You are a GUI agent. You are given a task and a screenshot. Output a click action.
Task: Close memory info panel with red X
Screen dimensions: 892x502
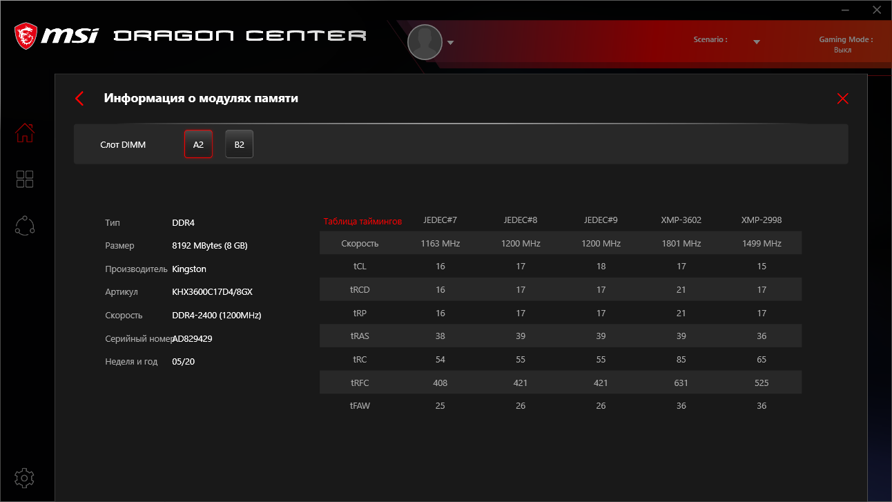842,99
